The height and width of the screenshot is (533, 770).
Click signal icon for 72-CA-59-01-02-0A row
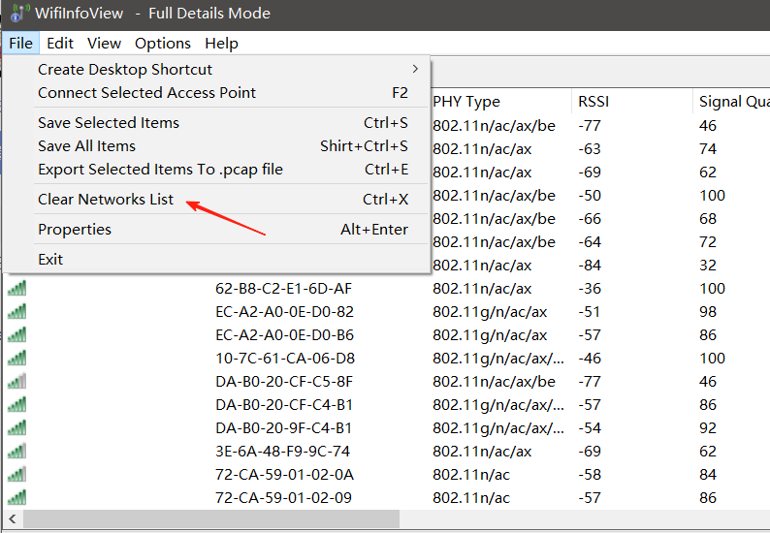tap(17, 474)
